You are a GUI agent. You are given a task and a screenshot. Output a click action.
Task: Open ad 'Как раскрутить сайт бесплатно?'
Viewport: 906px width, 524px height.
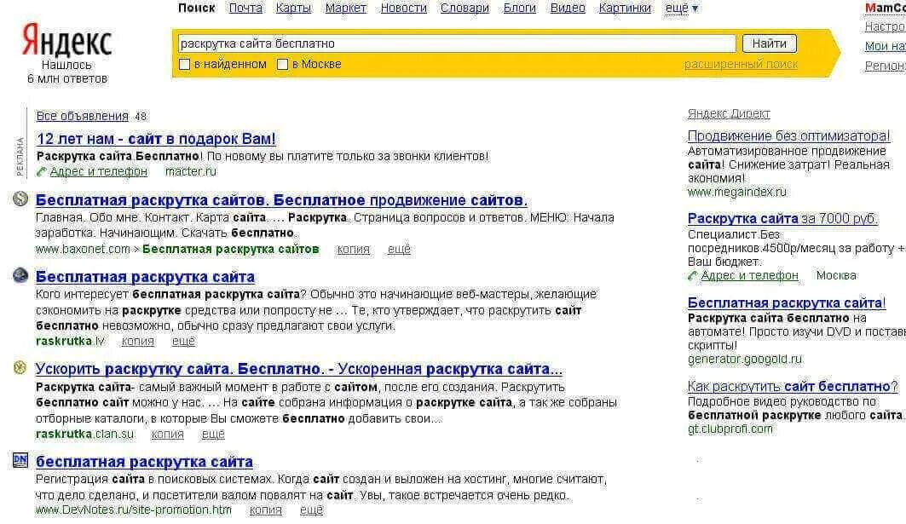pos(793,386)
